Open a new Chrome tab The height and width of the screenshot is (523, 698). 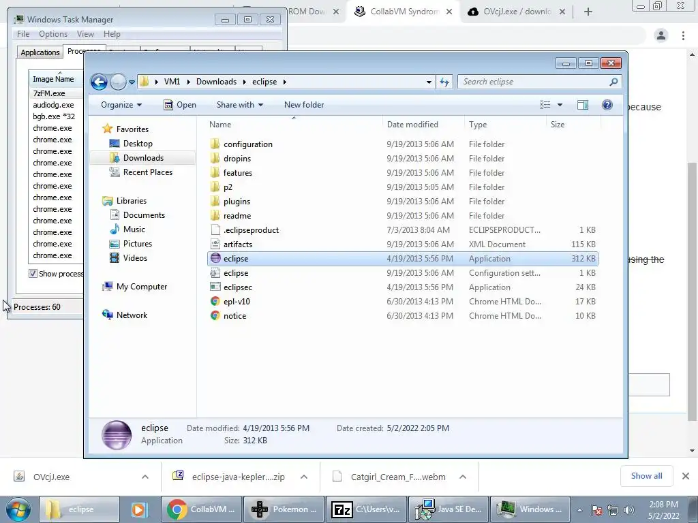588,12
